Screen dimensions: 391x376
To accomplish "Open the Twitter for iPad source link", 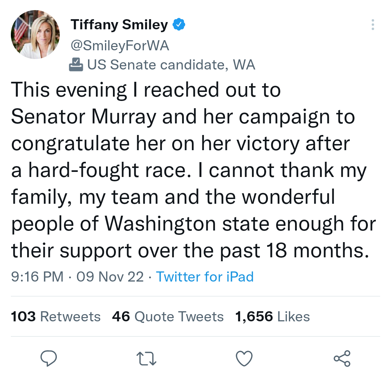I will coord(205,277).
